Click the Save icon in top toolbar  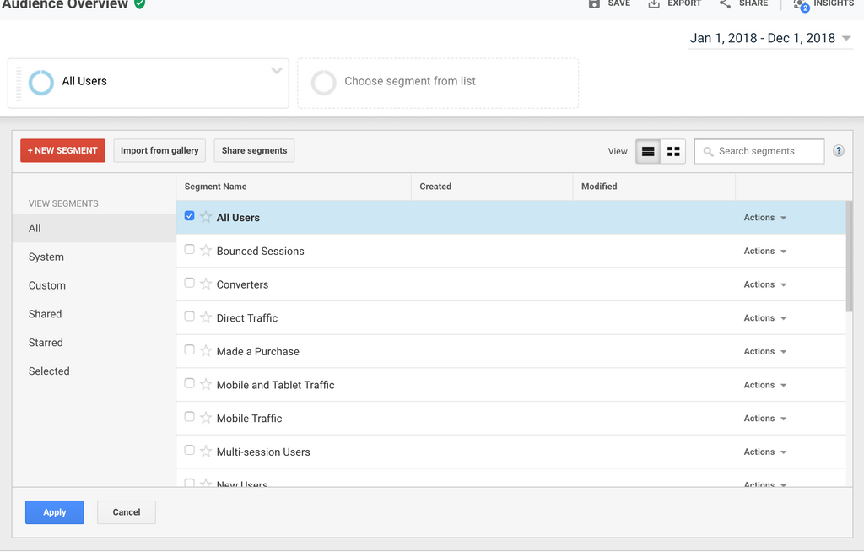click(x=594, y=3)
